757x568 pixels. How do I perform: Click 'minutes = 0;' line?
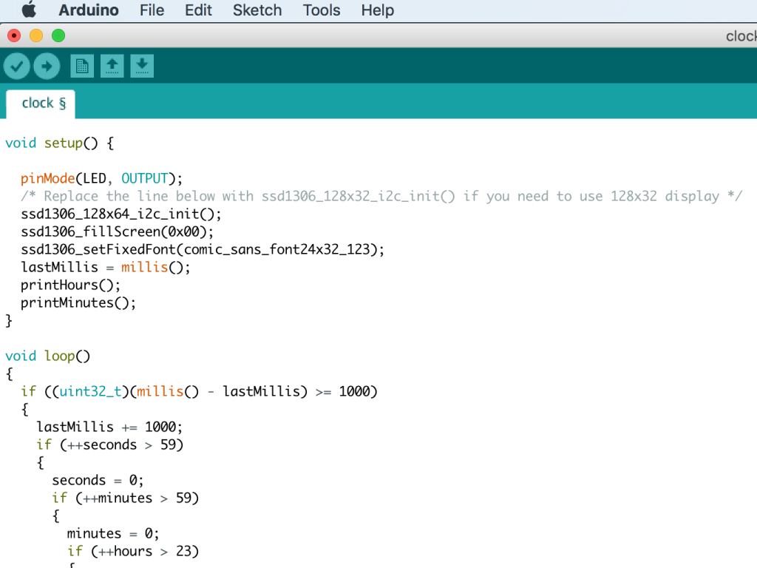pos(113,534)
